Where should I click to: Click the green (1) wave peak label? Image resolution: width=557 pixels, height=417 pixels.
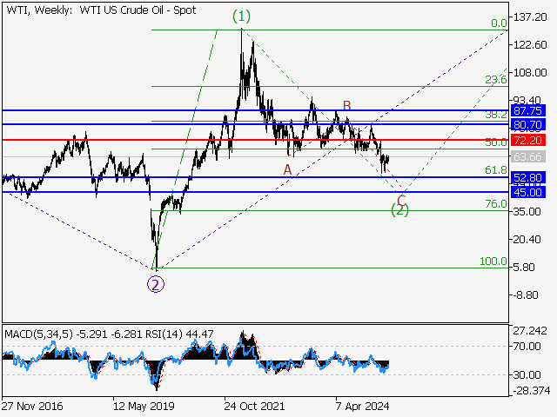(241, 16)
